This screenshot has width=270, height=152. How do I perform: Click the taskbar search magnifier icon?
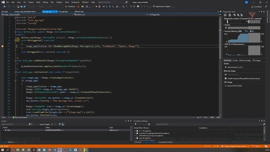tap(8, 150)
